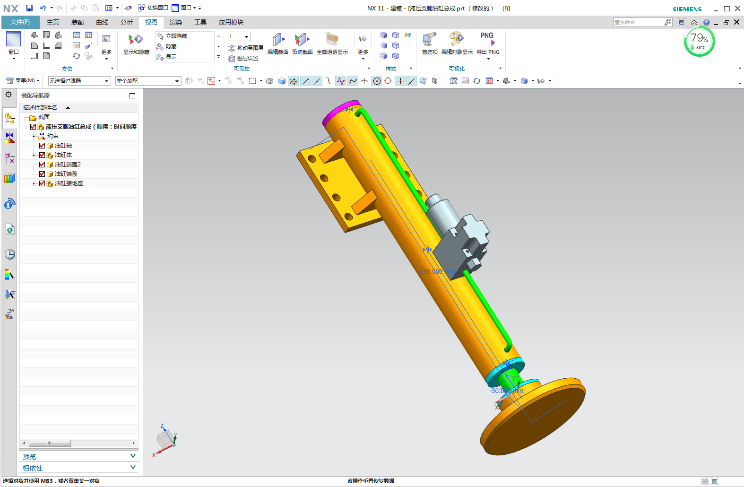Click the Save icon in the title bar

click(29, 8)
